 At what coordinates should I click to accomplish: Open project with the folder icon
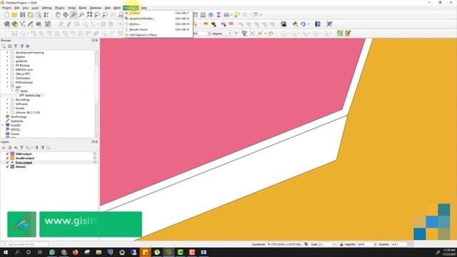(x=14, y=15)
